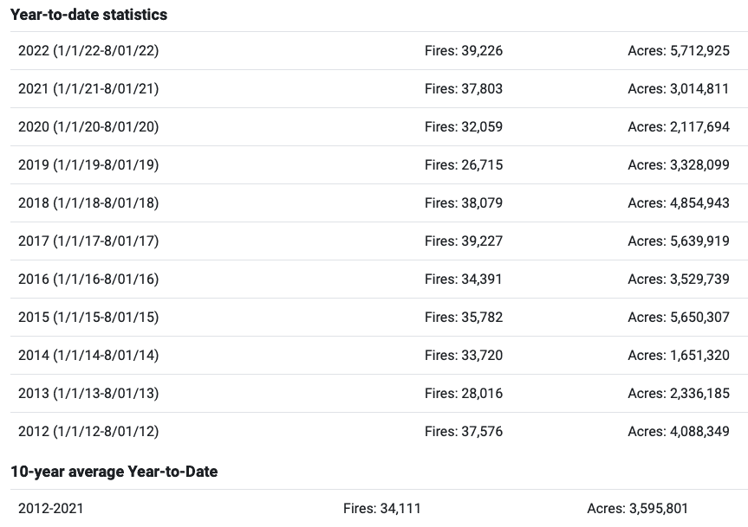Click the 10-year average Year-to-Date heading
This screenshot has height=527, width=748.
[x=114, y=472]
